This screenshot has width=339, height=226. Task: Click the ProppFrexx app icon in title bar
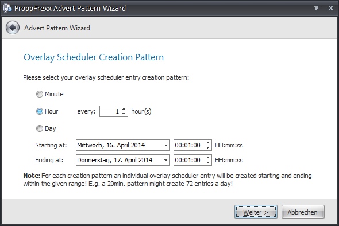(x=7, y=8)
